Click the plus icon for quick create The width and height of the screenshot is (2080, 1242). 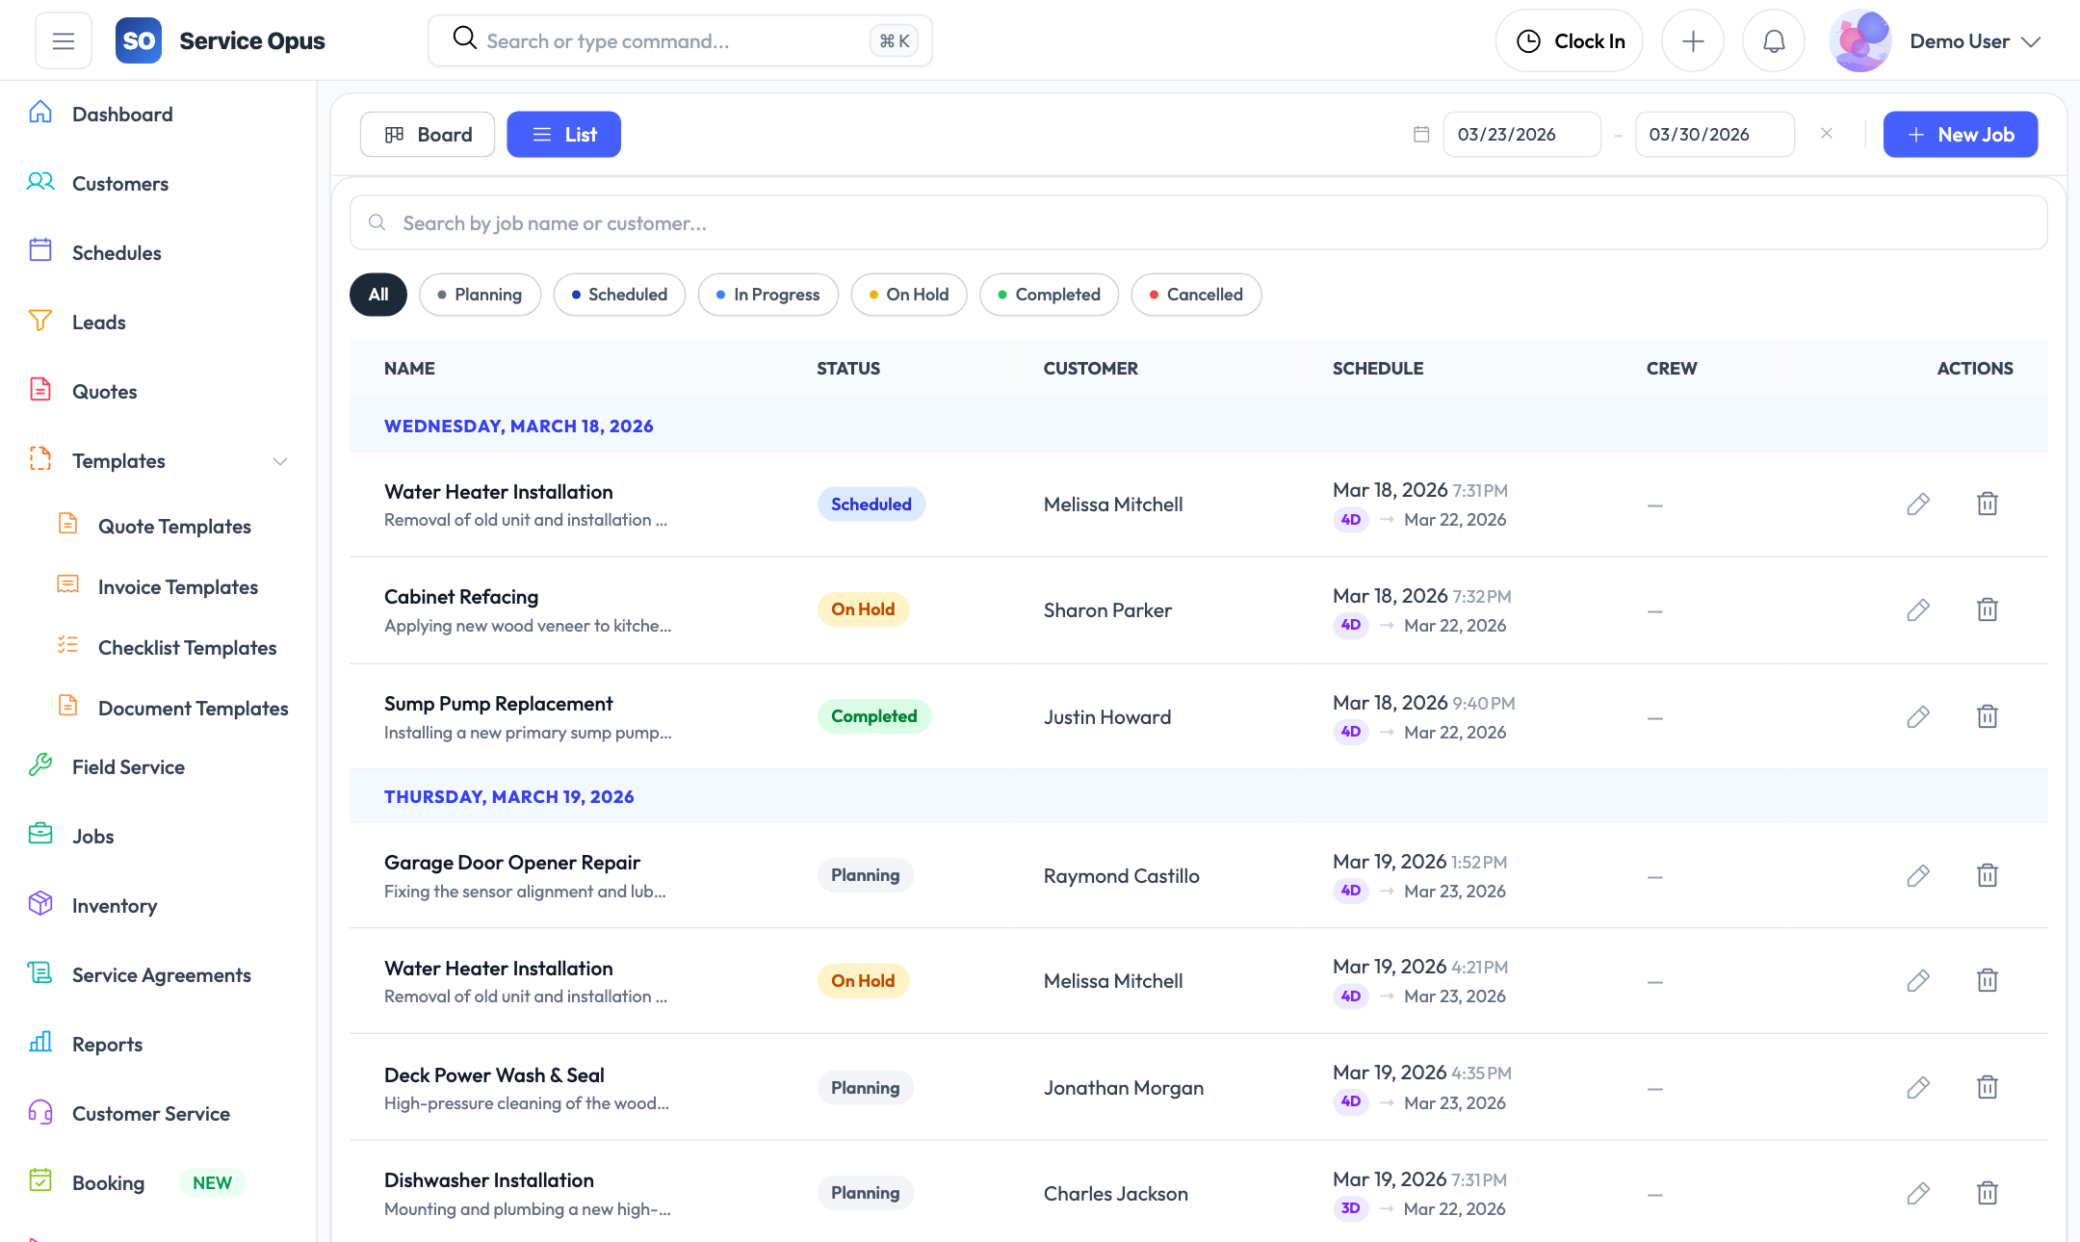point(1693,39)
